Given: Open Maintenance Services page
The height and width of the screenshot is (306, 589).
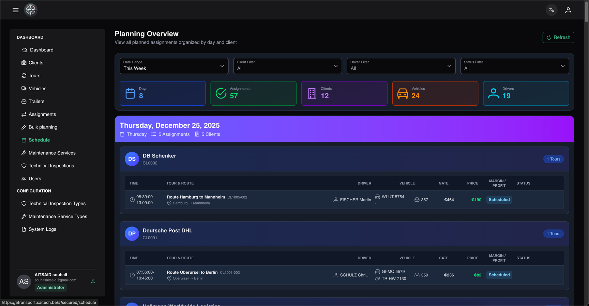Looking at the screenshot, I should 52,153.
